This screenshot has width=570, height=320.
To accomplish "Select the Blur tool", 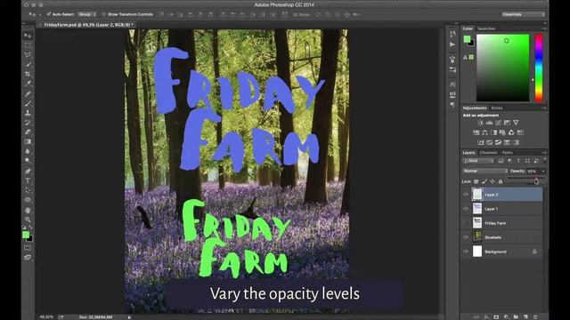I will coord(28,151).
